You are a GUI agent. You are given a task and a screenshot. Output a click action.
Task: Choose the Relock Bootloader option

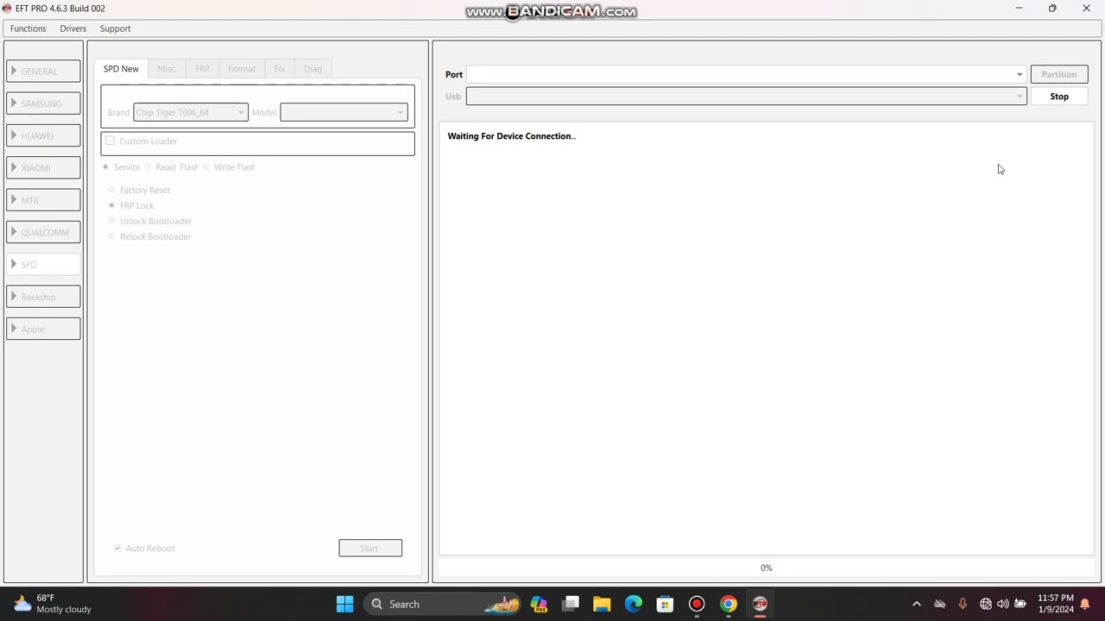point(111,236)
